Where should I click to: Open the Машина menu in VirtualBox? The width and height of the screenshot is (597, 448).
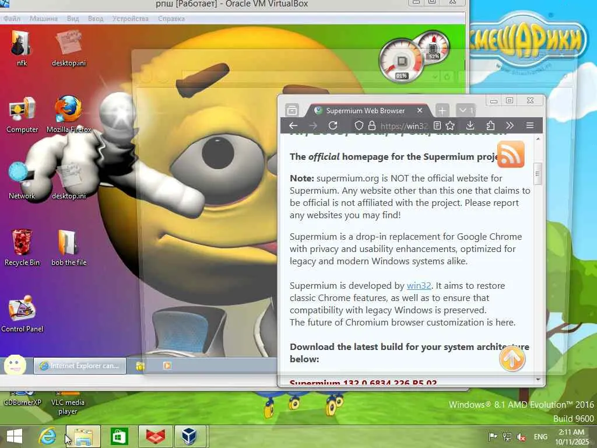coord(43,18)
